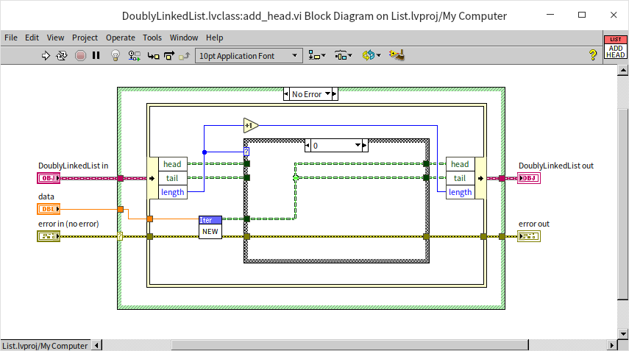
Task: Open the inner case 0 selector dropdown
Action: (x=360, y=146)
